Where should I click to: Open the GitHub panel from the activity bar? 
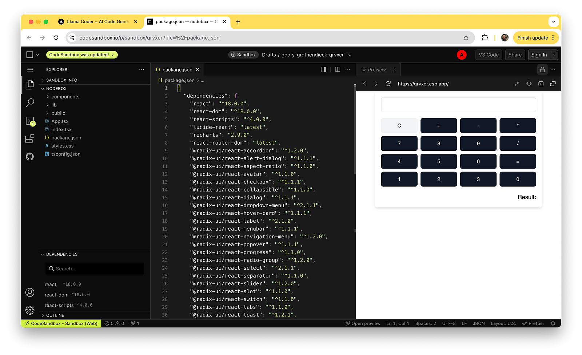[30, 156]
